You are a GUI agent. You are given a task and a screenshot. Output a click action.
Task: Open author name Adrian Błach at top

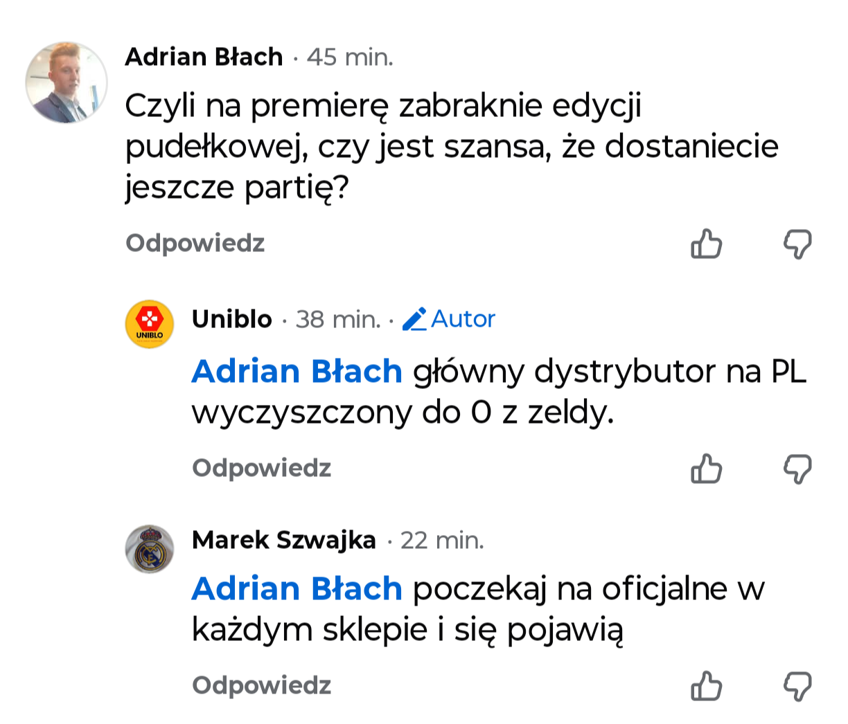[204, 57]
